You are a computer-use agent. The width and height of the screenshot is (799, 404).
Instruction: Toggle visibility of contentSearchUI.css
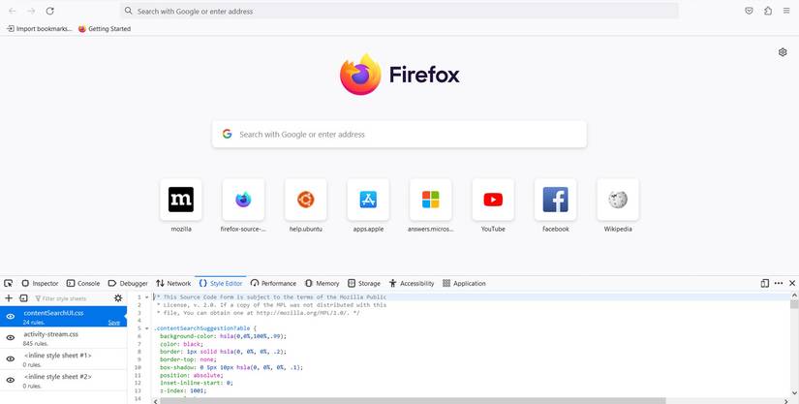pos(11,317)
